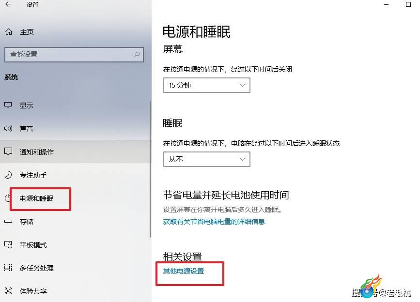Open the 获取有关节省电脑电量的详细信息 link
The image size is (420, 302).
coord(214,222)
